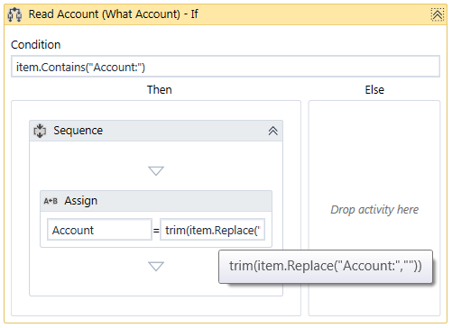The width and height of the screenshot is (452, 328).
Task: Click the Sequence activity icon
Action: tap(40, 131)
